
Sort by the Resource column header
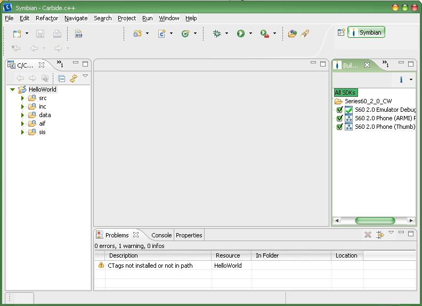[x=231, y=255]
